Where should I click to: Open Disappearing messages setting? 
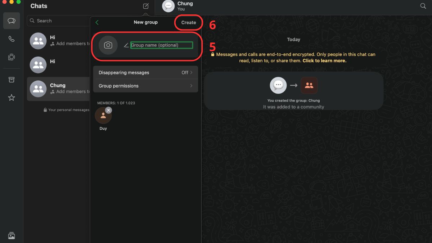click(145, 72)
